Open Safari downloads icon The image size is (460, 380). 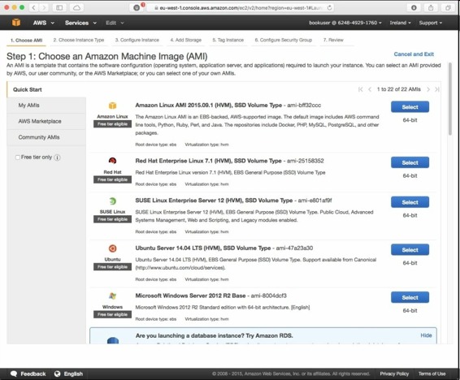click(414, 8)
